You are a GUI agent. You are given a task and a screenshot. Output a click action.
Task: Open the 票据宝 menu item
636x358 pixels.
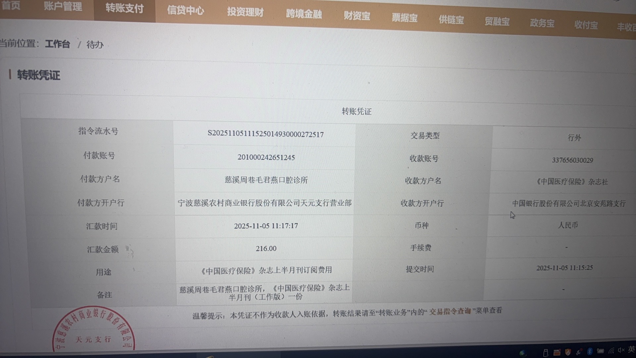click(x=404, y=18)
